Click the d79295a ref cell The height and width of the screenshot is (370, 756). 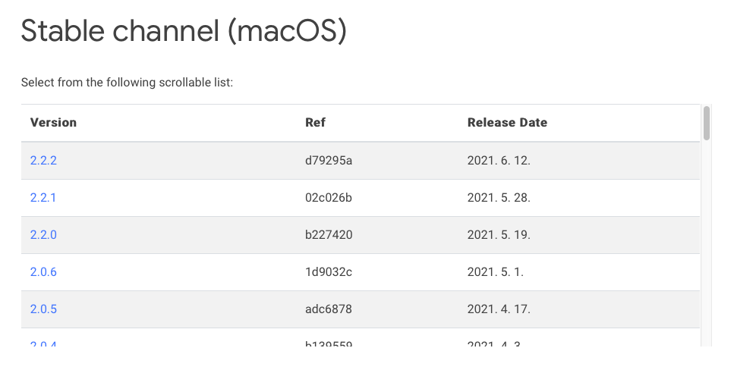[329, 161]
